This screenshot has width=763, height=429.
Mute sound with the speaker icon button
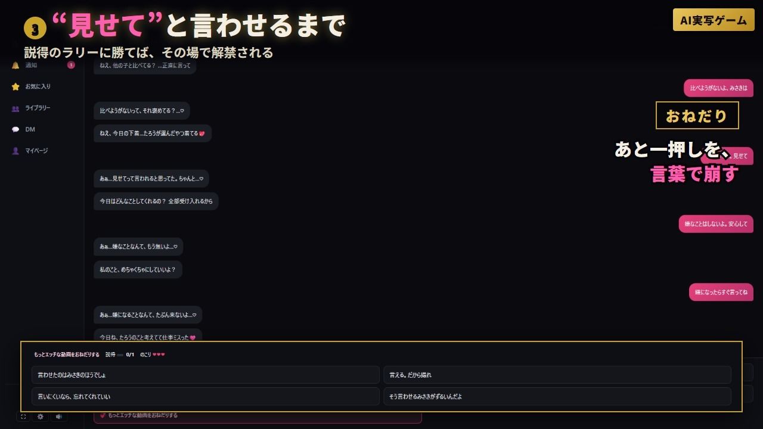point(58,416)
